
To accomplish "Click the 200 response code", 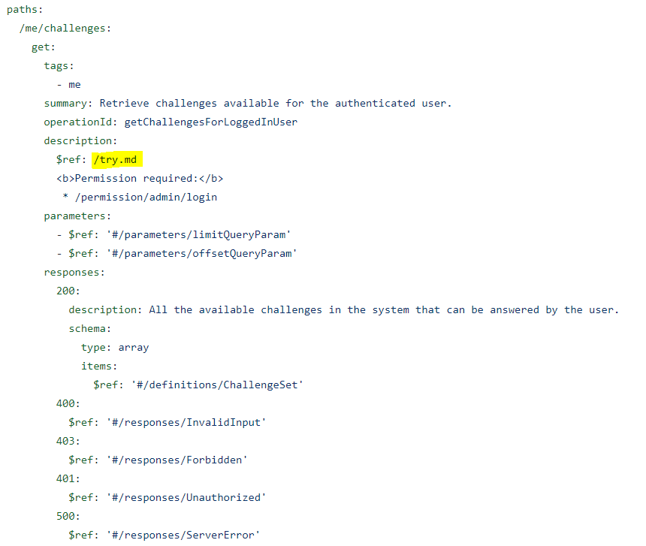I will (x=64, y=291).
